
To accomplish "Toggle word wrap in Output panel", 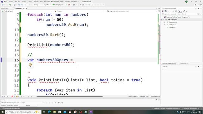I will [59, 103].
